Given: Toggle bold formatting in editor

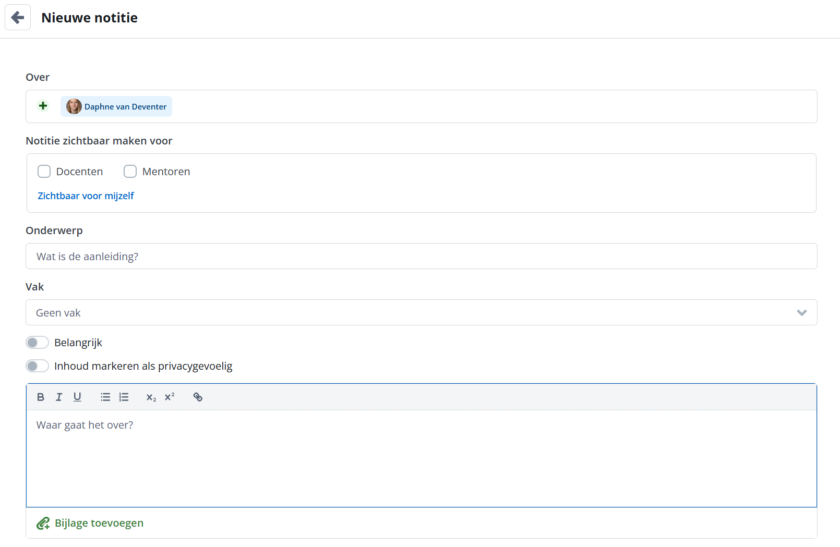Looking at the screenshot, I should 41,397.
